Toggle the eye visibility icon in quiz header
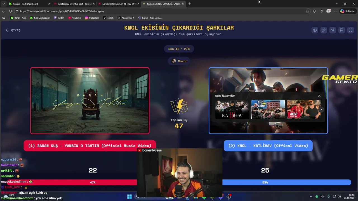 pos(315,30)
